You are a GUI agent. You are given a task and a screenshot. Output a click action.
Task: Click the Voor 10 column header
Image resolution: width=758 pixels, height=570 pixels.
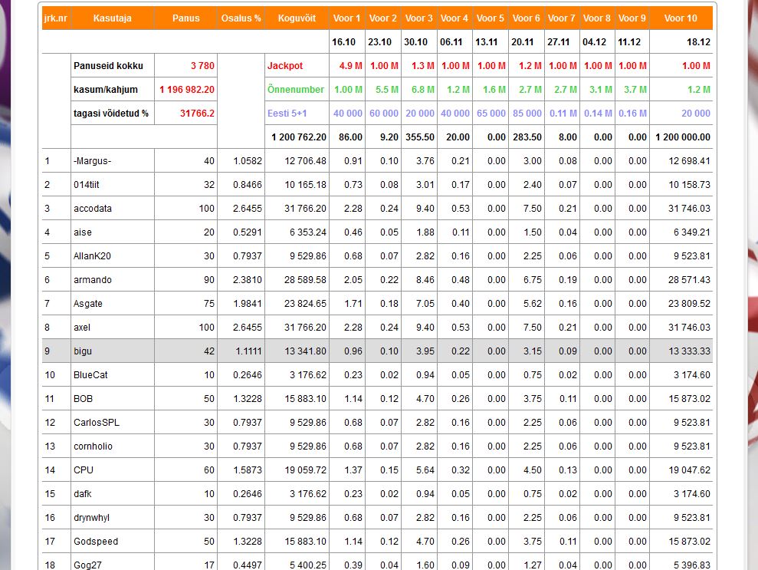coord(681,18)
